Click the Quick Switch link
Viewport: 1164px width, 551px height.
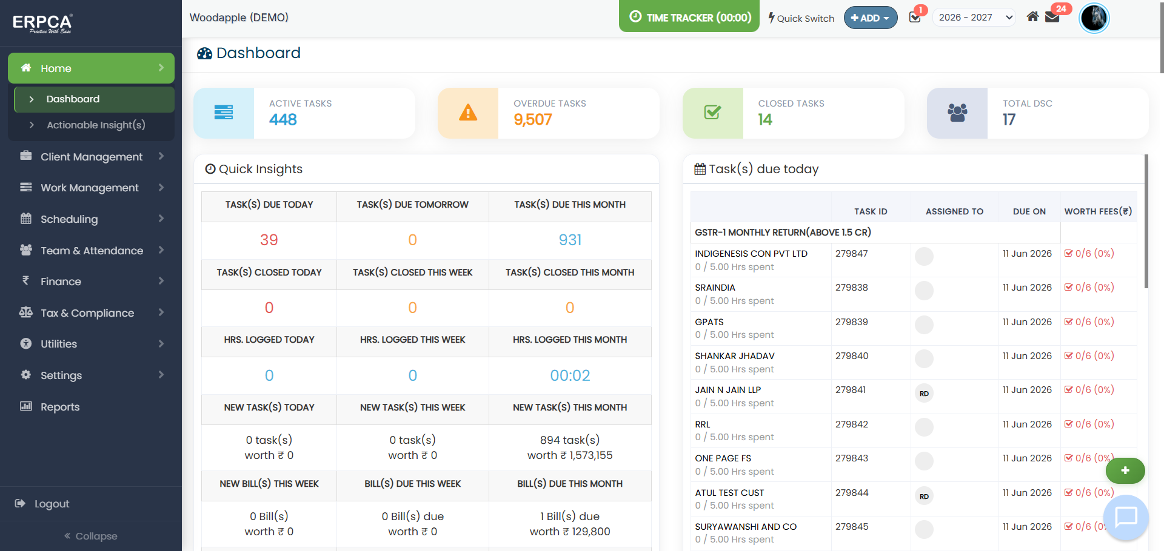(x=801, y=18)
